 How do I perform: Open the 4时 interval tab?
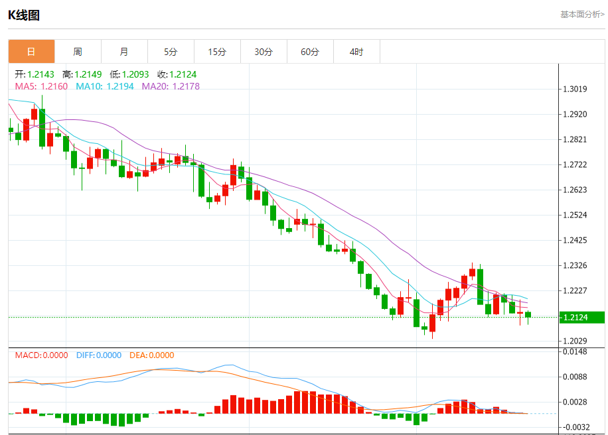(357, 51)
